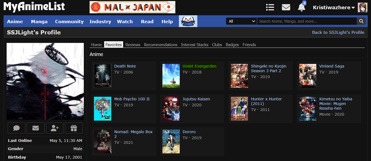371x161 pixels.
Task: Click the Death Note cover thumbnail
Action: (103, 76)
